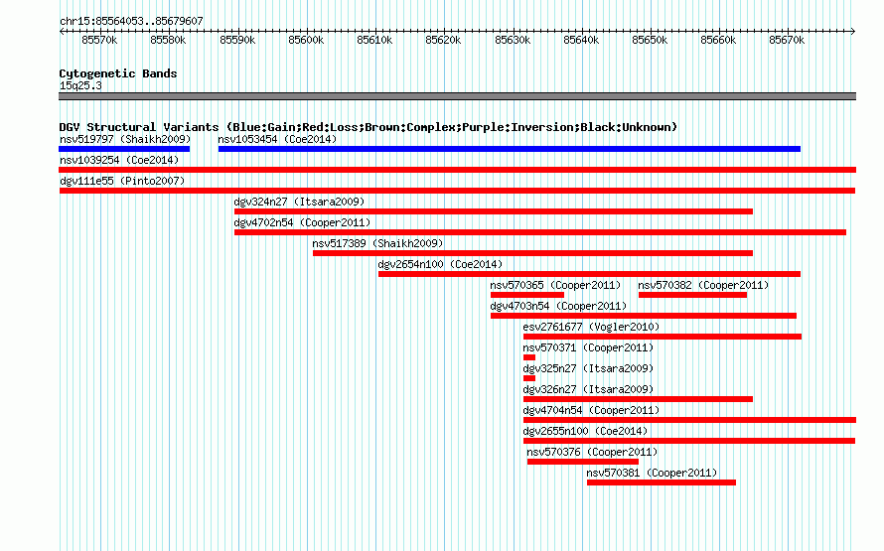Click the red bar under dgv111e55
Screen dimensions: 884x551
(457, 191)
